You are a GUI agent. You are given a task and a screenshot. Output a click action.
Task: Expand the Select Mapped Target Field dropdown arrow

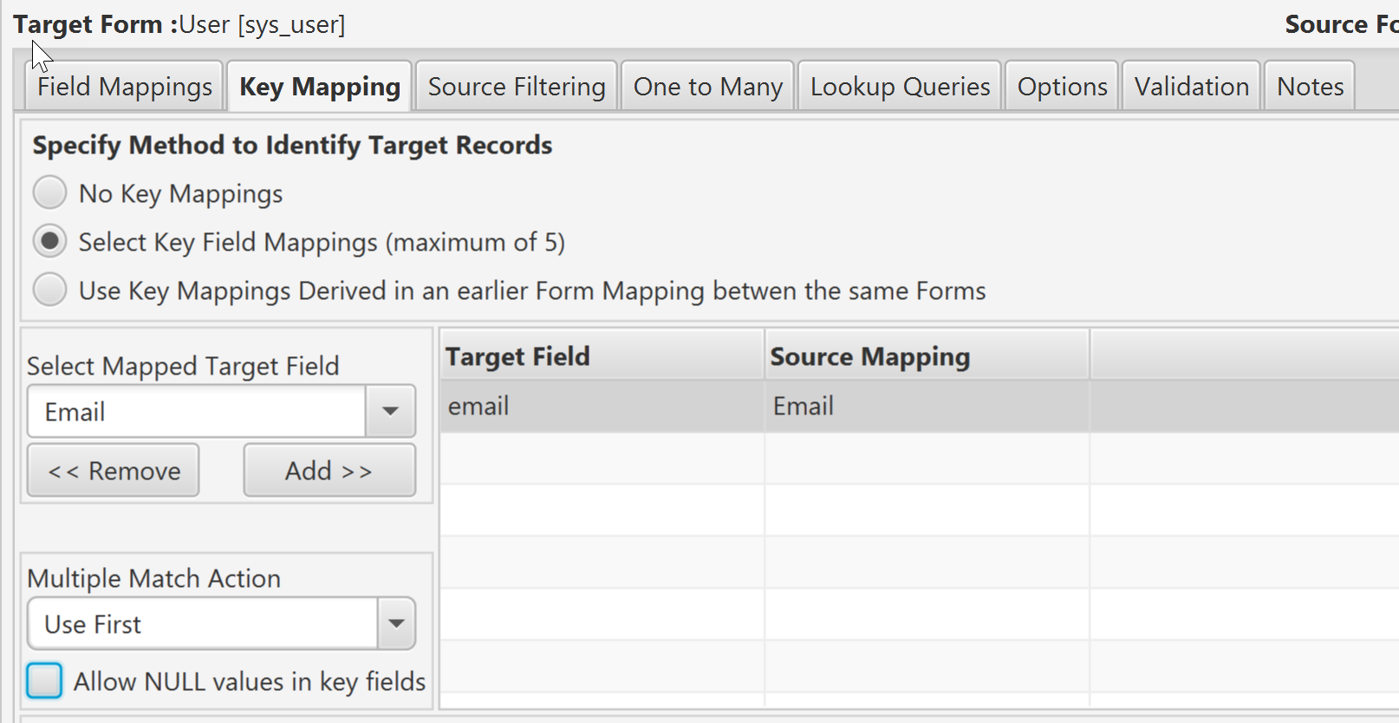[390, 411]
